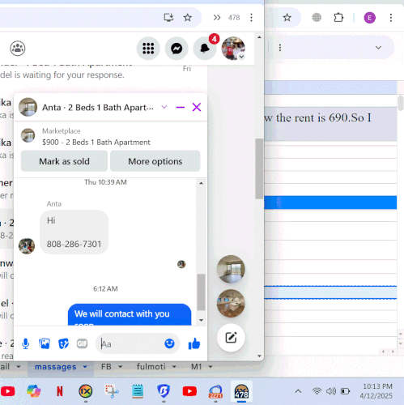Open the Messenger icon in Facebook header
The image size is (404, 405).
click(x=176, y=49)
